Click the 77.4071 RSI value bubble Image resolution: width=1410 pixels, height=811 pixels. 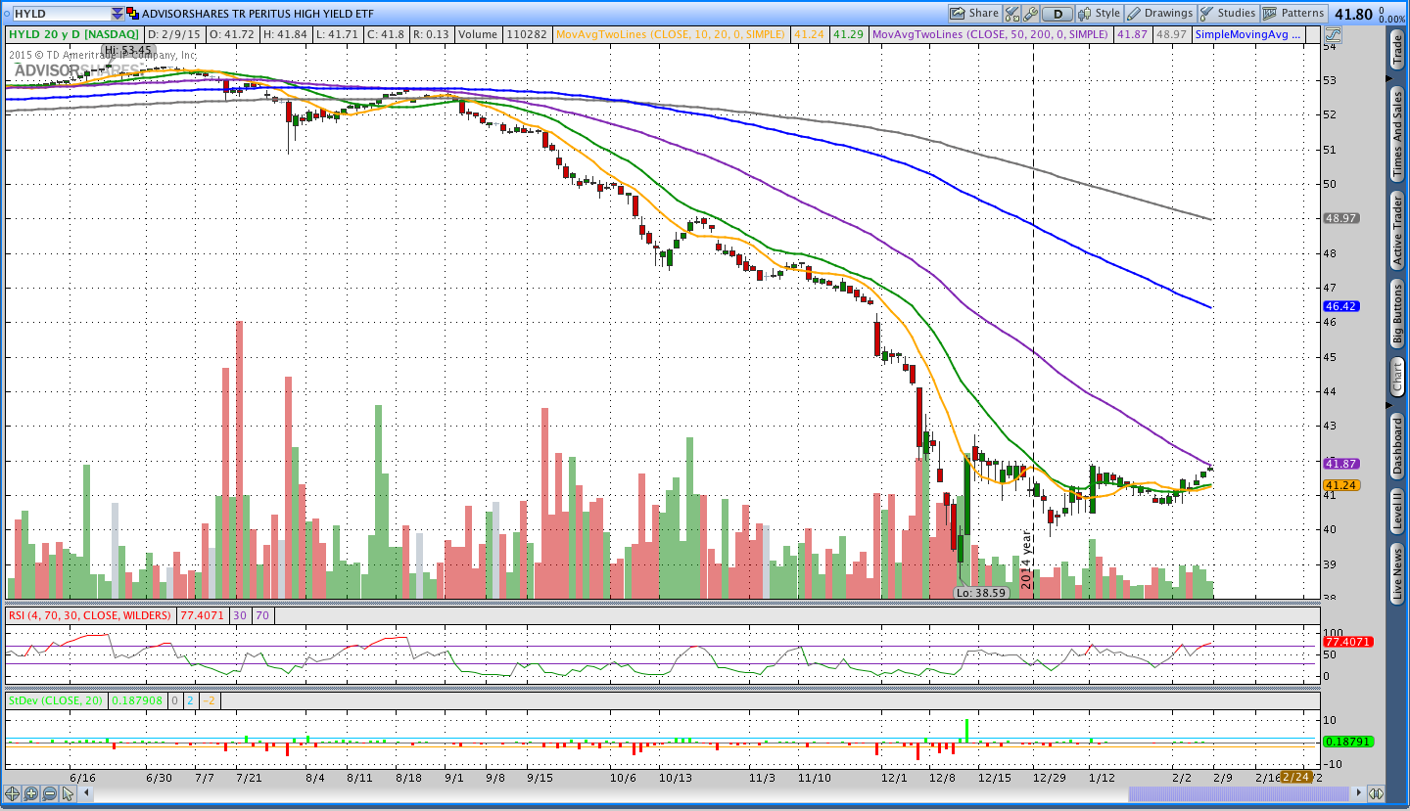[1347, 643]
